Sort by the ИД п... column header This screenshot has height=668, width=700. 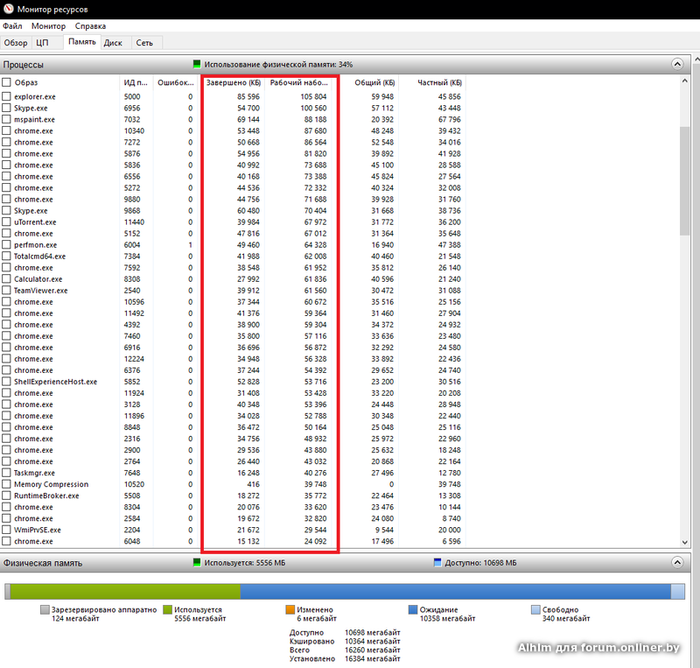click(136, 82)
